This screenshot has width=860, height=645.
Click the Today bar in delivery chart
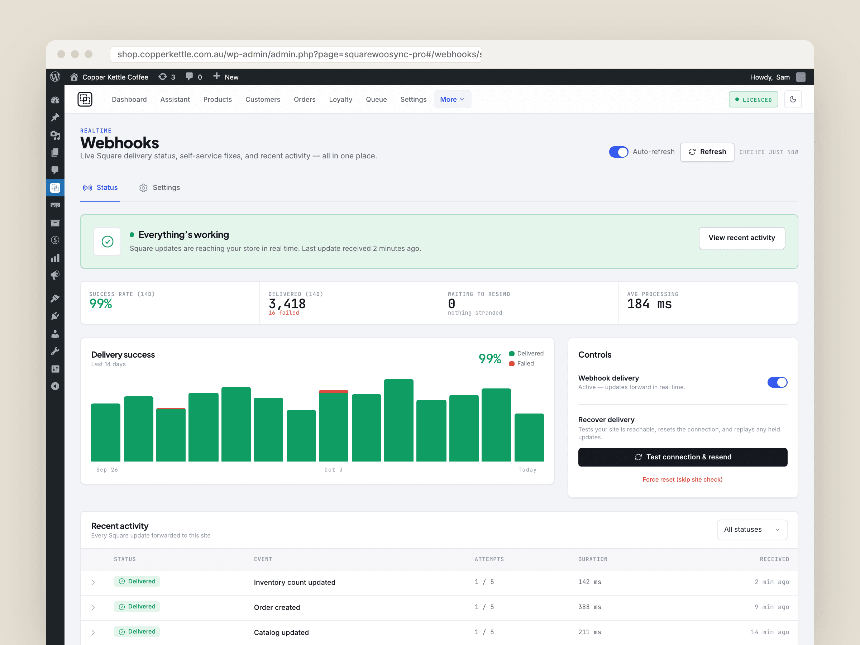click(529, 438)
